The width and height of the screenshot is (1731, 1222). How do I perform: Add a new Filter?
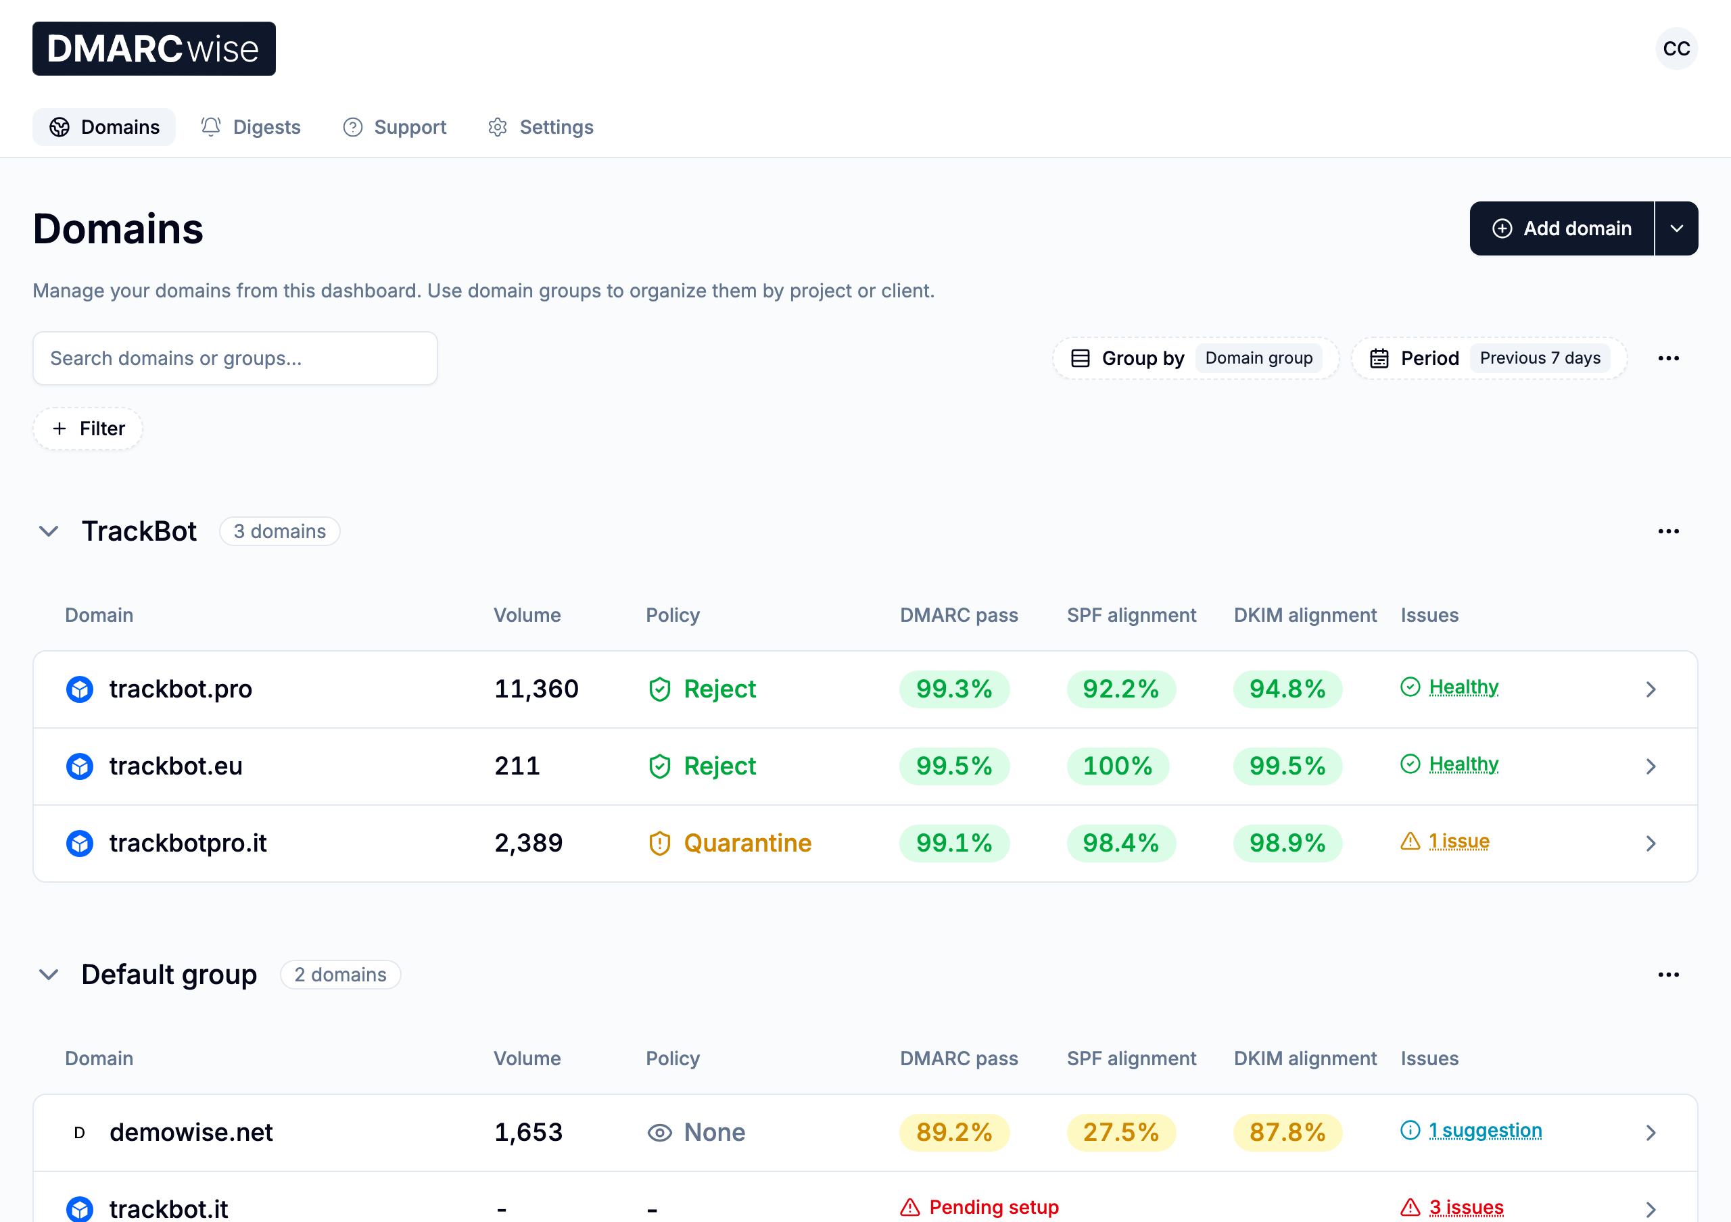click(x=87, y=429)
